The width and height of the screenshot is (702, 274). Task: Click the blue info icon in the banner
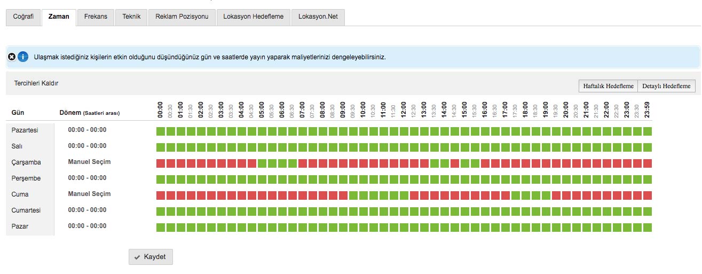pyautogui.click(x=23, y=57)
